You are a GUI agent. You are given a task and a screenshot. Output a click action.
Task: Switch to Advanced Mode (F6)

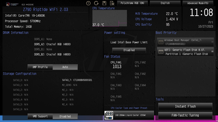[198, 3]
